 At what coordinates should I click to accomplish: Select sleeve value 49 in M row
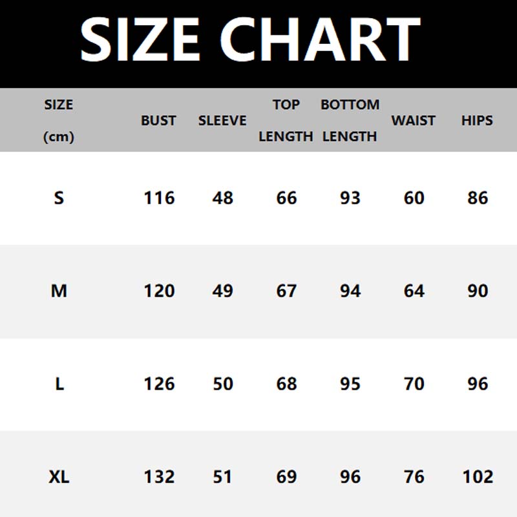(222, 291)
